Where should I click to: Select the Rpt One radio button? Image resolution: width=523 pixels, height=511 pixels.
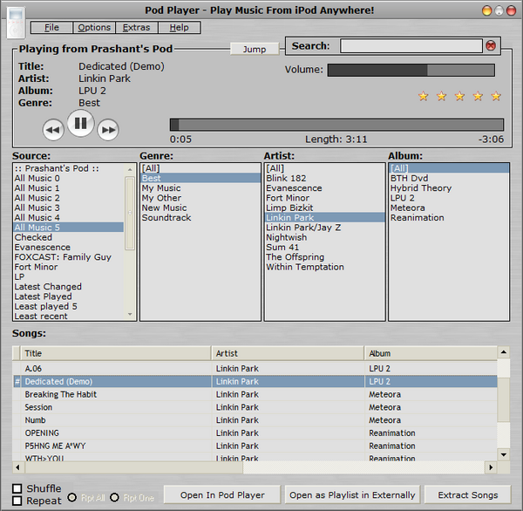(x=114, y=497)
